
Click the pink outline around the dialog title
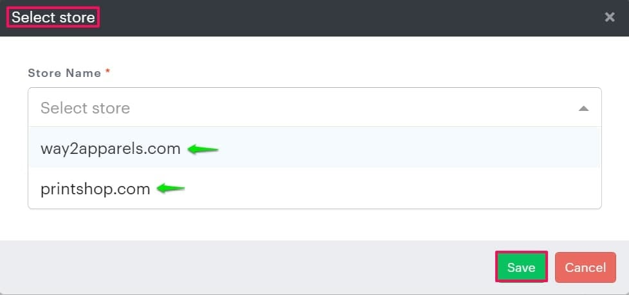[x=8, y=17]
